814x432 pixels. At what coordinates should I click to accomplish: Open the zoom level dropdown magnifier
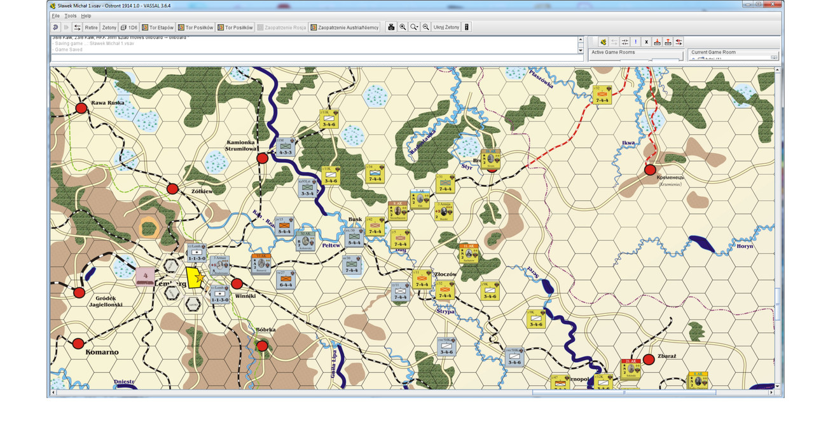point(414,27)
